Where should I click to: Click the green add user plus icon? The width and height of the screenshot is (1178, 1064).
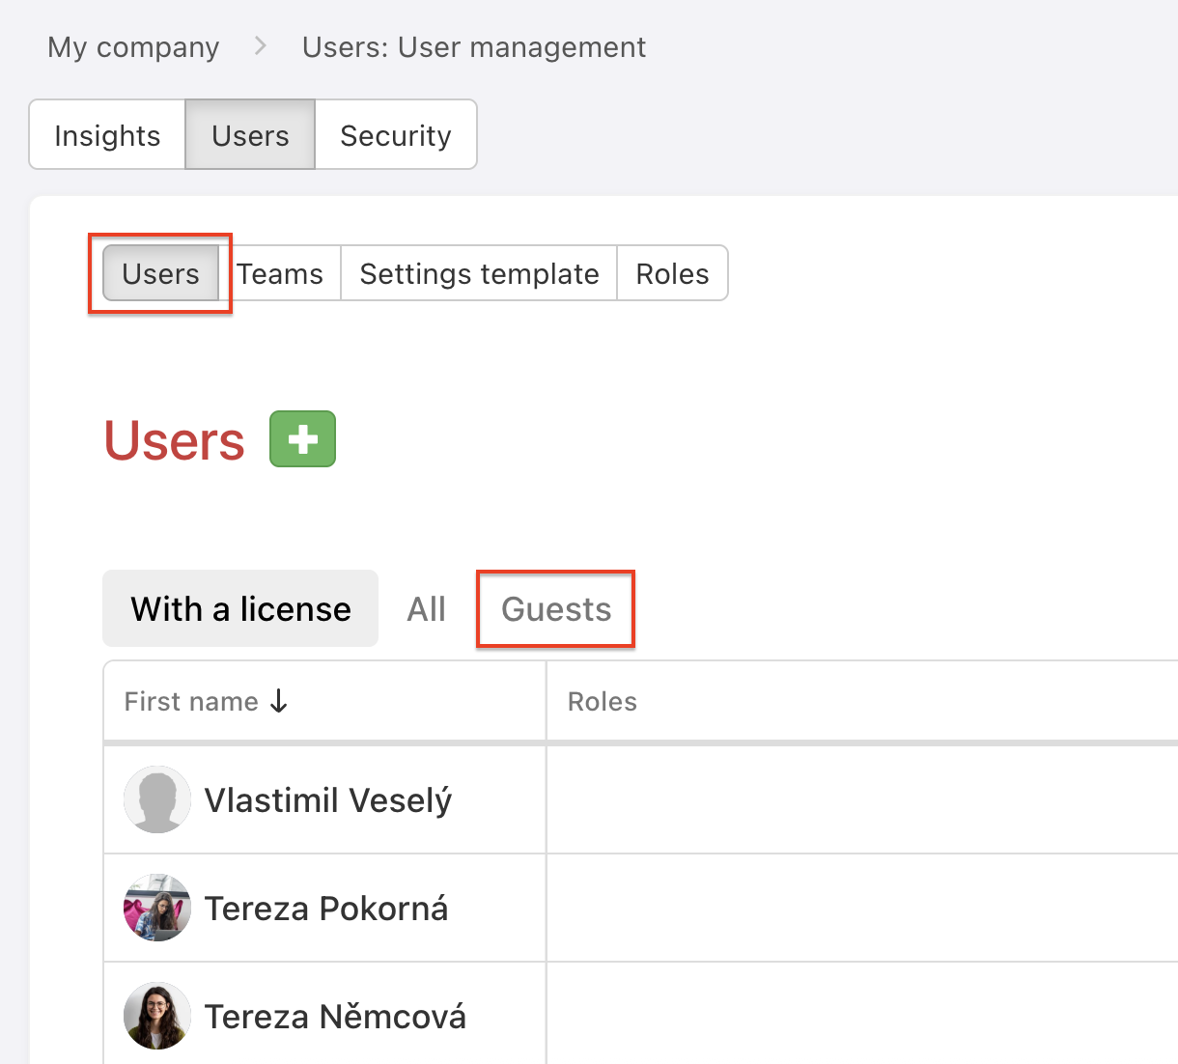click(302, 438)
